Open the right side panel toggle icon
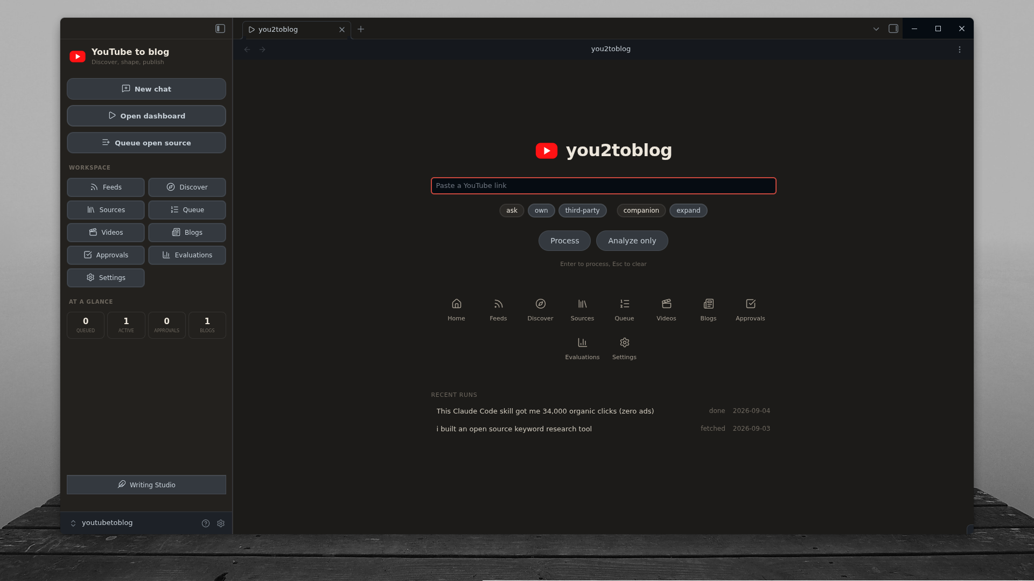This screenshot has width=1034, height=581. coord(893,29)
